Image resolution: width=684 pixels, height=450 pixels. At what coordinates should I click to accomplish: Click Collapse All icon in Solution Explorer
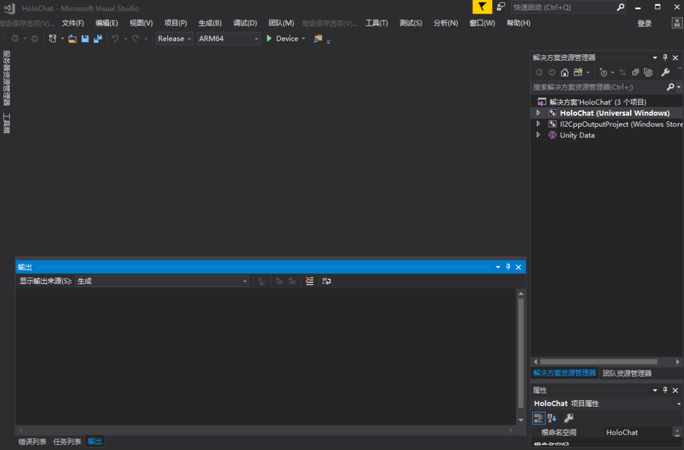(x=635, y=72)
